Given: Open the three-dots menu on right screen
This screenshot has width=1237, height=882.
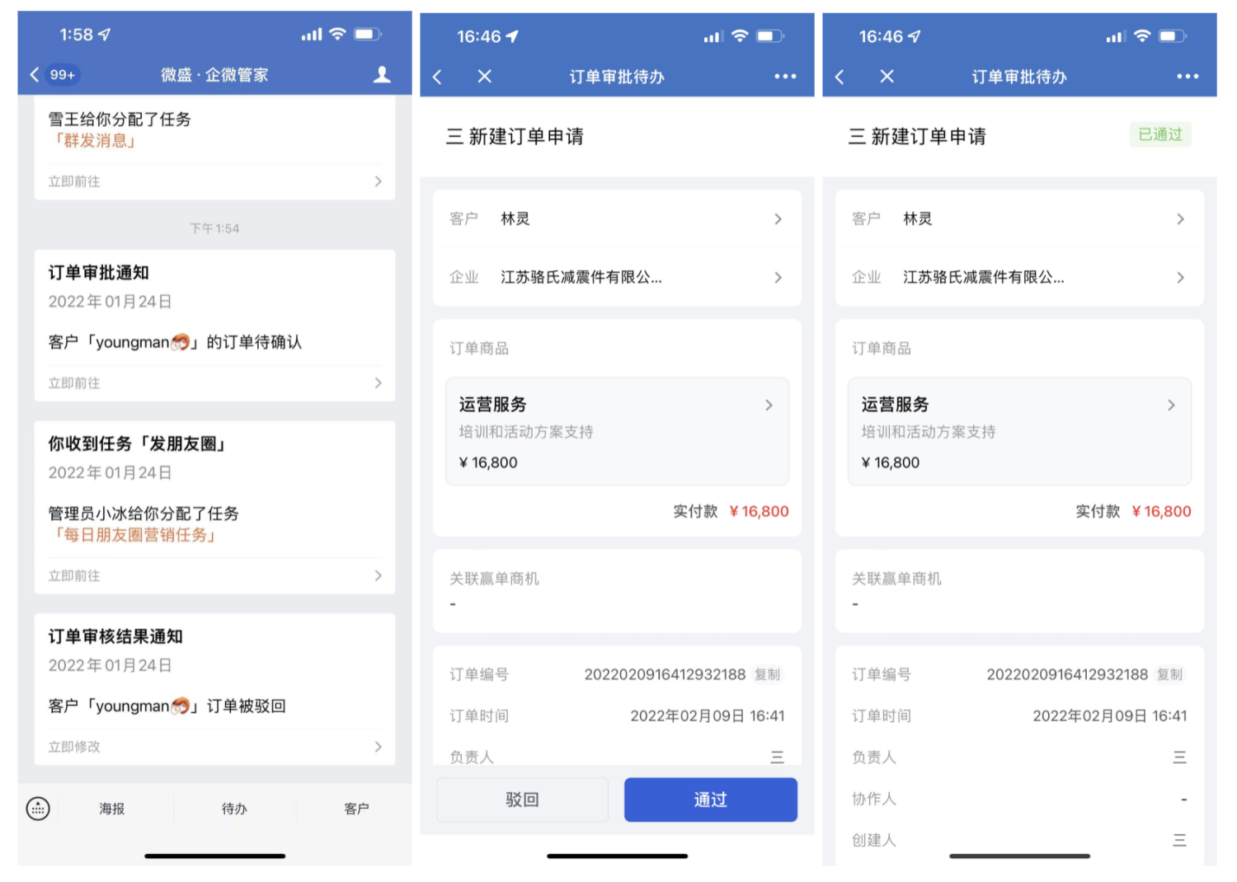Looking at the screenshot, I should [x=1188, y=77].
